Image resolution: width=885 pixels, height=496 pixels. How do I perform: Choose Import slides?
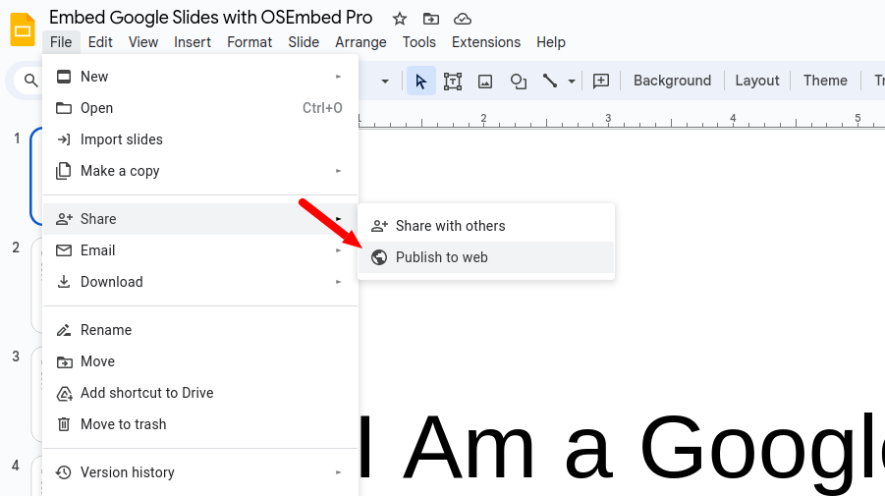200,139
